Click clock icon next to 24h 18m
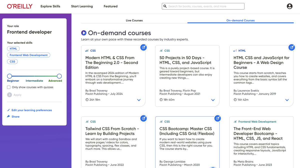Screen dimensions: 300x168 87,100
